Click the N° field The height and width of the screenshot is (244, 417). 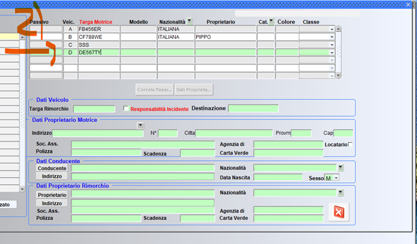(x=168, y=133)
